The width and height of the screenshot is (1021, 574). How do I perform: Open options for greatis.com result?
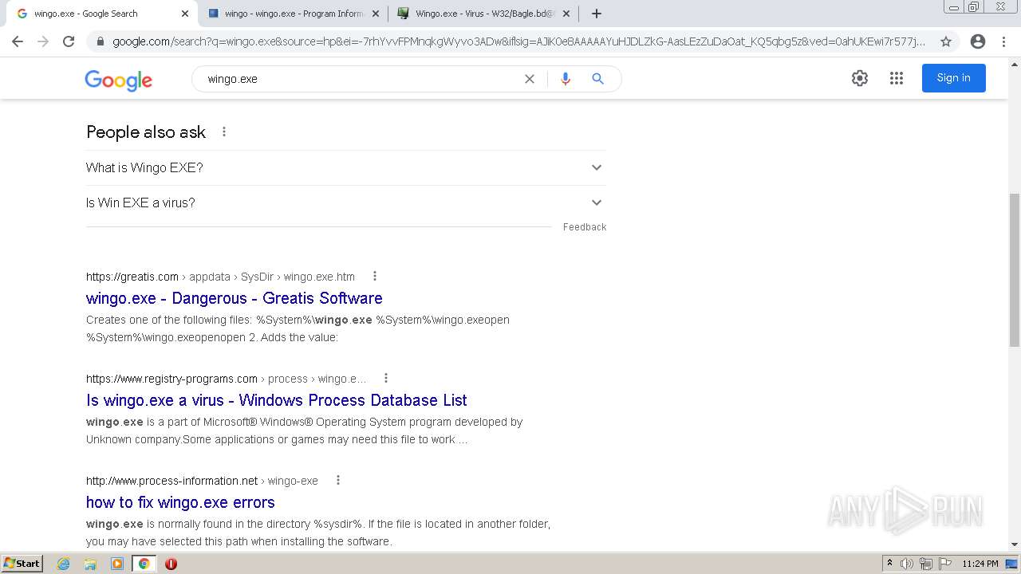375,276
